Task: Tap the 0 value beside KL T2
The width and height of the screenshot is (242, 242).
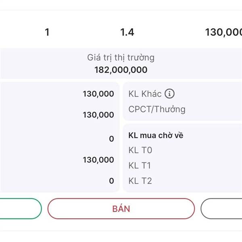Action: click(111, 181)
